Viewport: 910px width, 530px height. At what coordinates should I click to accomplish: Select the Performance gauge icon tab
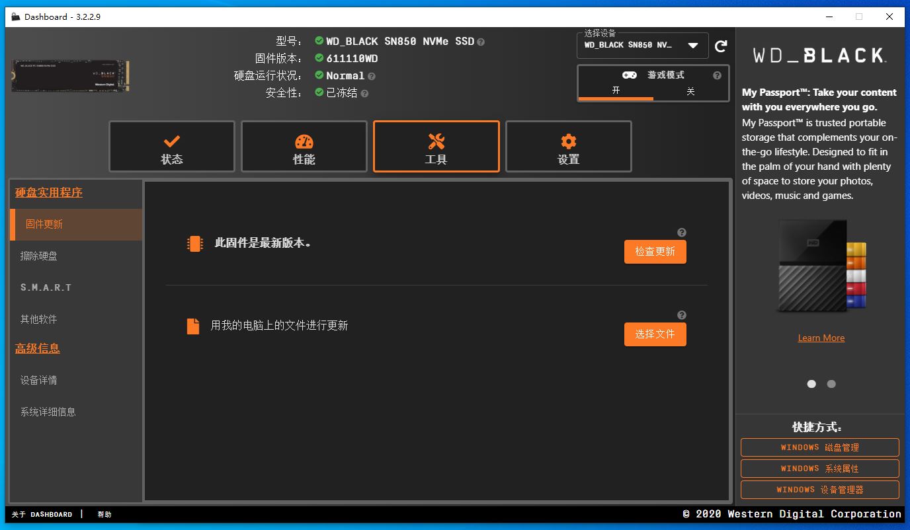tap(304, 146)
